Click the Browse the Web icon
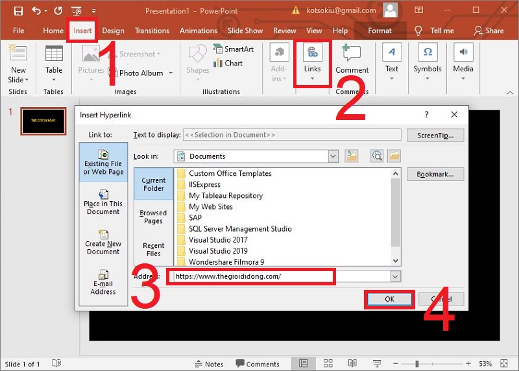The width and height of the screenshot is (519, 371). tap(377, 156)
